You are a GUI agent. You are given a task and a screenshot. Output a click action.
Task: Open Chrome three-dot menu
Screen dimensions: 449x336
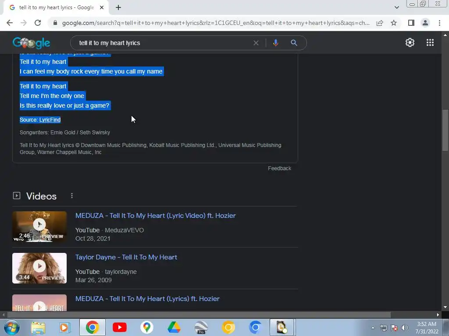click(x=439, y=23)
